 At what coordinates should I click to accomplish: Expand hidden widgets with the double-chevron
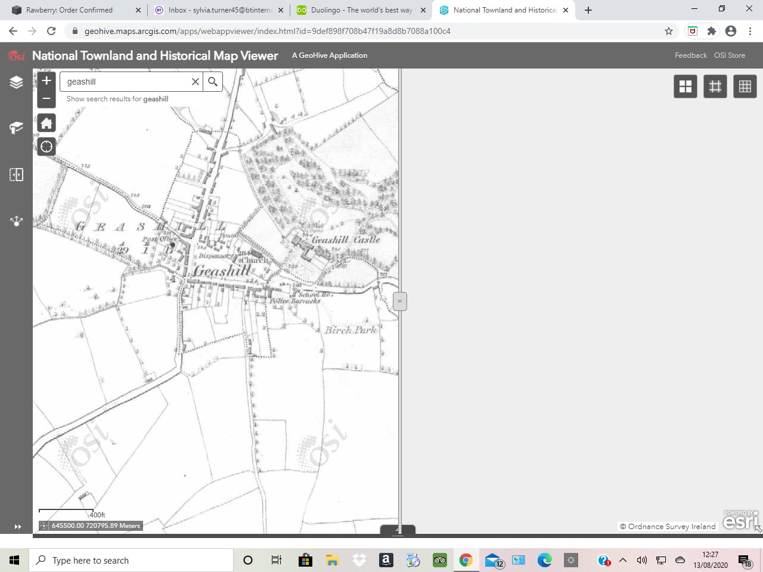tap(17, 527)
